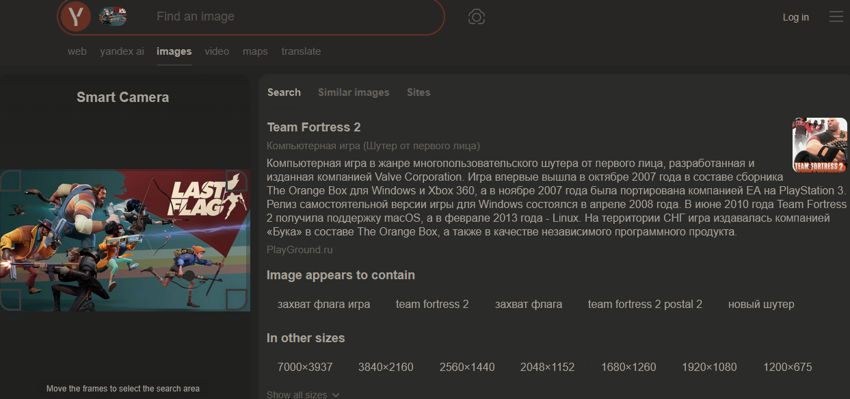Open the Similar images tab
850x399 pixels.
pos(354,92)
